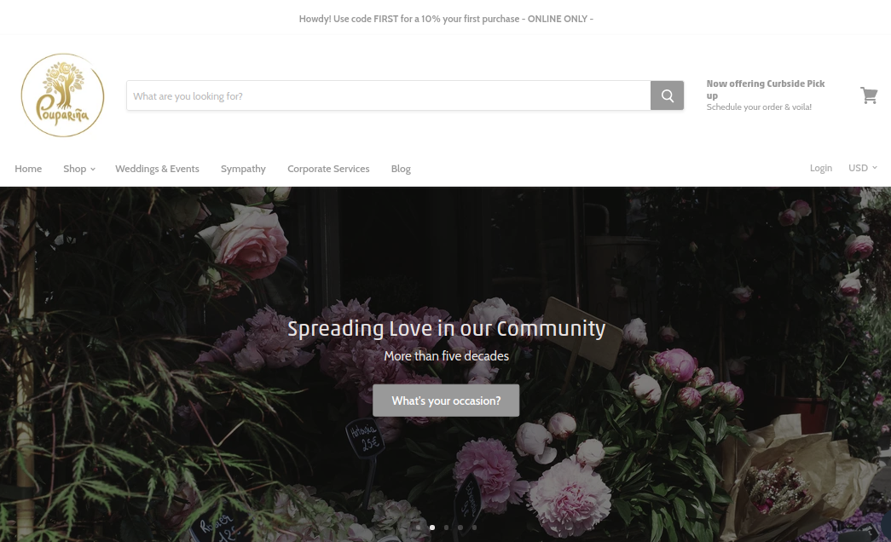Switch to the fourth slideshow dot

click(460, 528)
